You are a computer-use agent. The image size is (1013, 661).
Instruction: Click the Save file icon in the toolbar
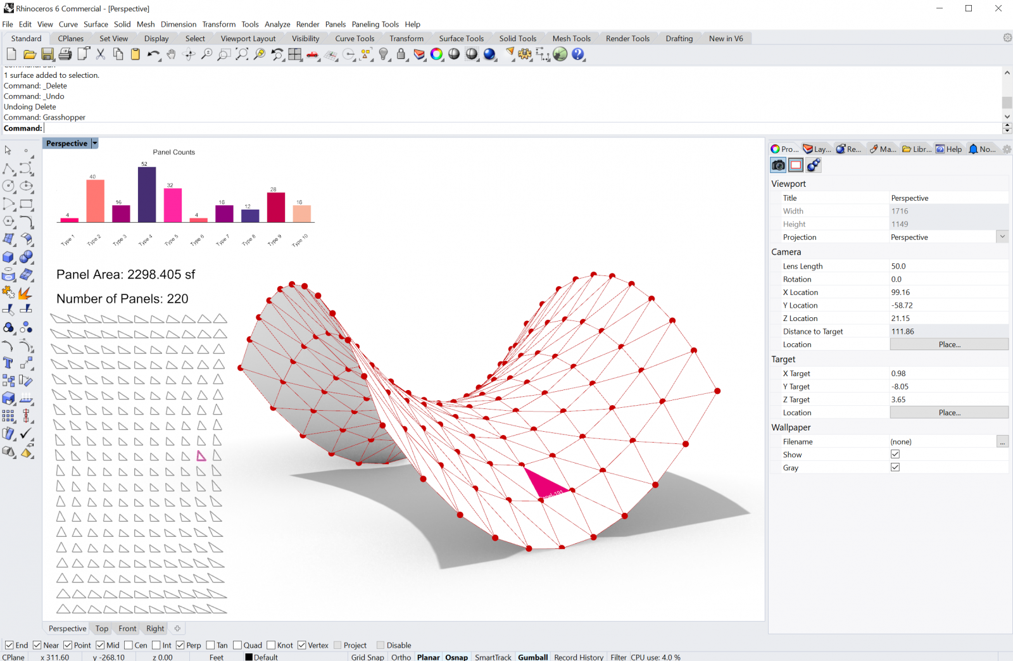(x=47, y=54)
